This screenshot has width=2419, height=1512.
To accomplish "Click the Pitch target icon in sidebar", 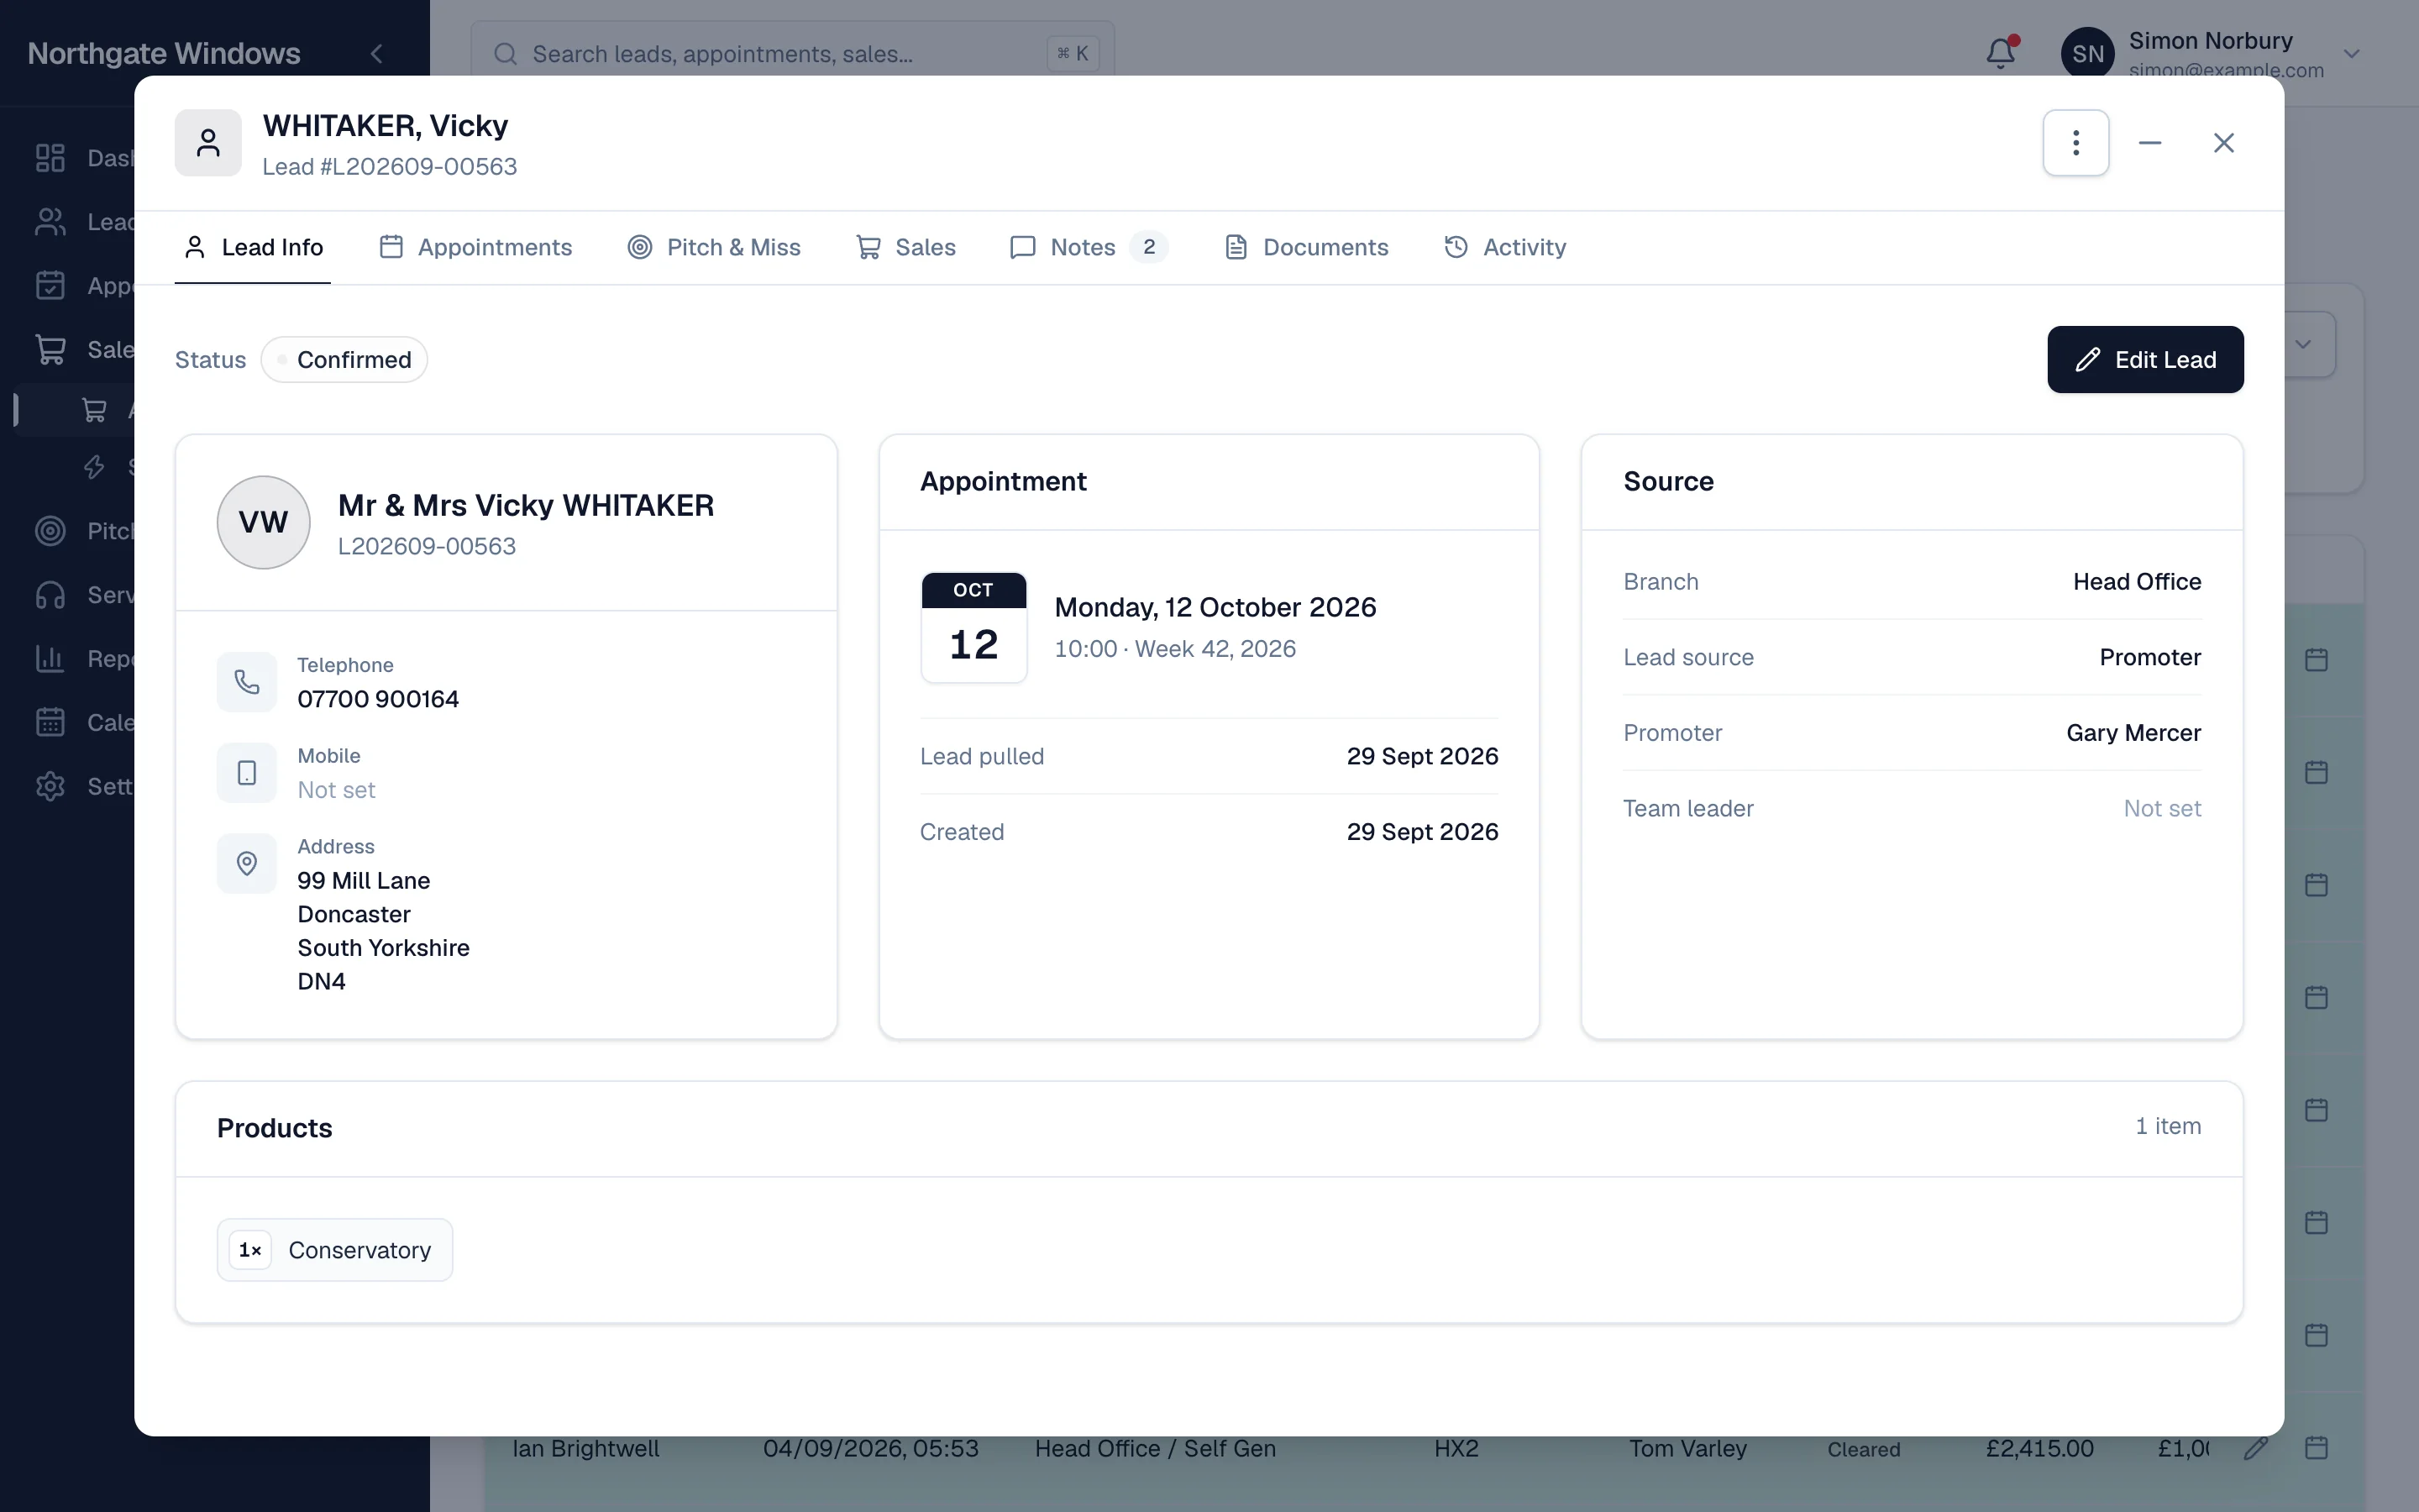I will pyautogui.click(x=50, y=531).
